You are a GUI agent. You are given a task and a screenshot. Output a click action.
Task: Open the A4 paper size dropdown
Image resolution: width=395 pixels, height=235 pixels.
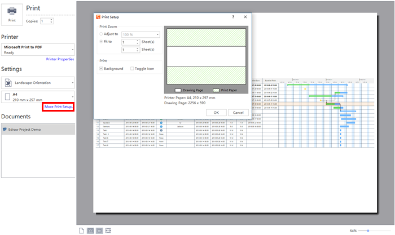pyautogui.click(x=37, y=96)
